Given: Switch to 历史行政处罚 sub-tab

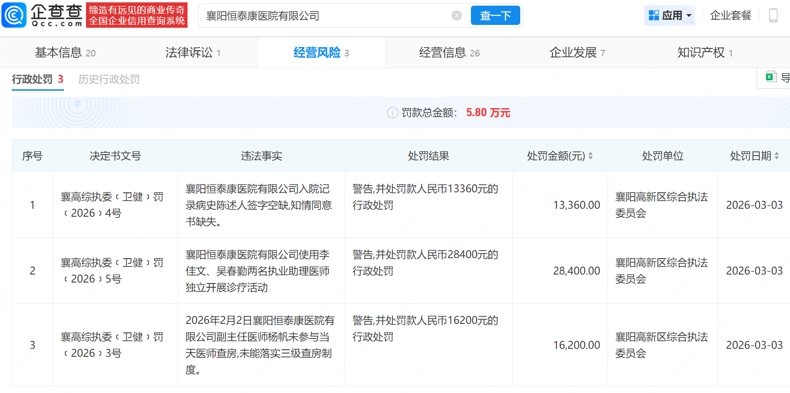Looking at the screenshot, I should pos(109,79).
